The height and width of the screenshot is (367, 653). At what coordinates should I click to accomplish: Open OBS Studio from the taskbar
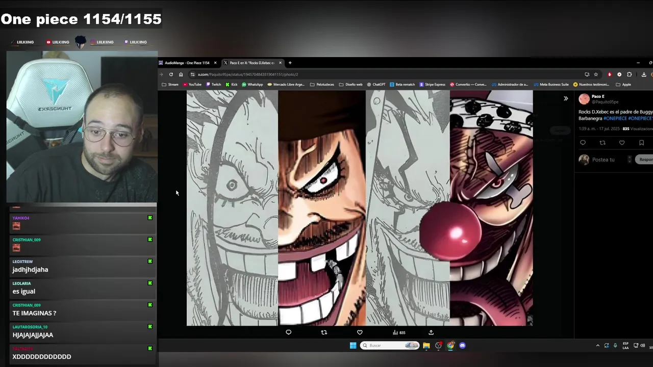[438, 346]
